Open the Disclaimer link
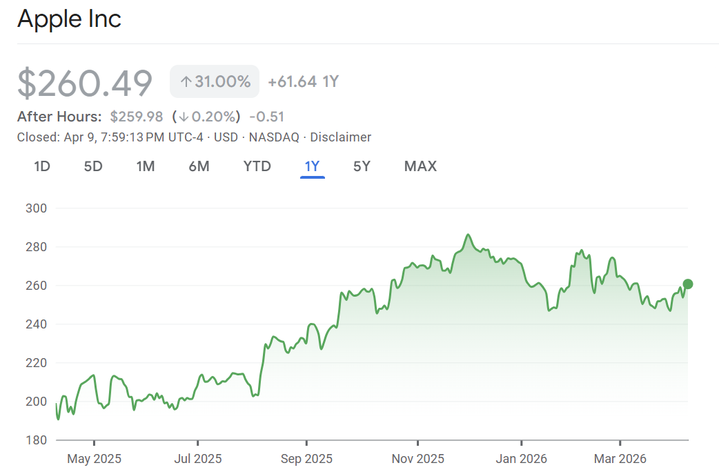This screenshot has height=472, width=719. click(340, 137)
